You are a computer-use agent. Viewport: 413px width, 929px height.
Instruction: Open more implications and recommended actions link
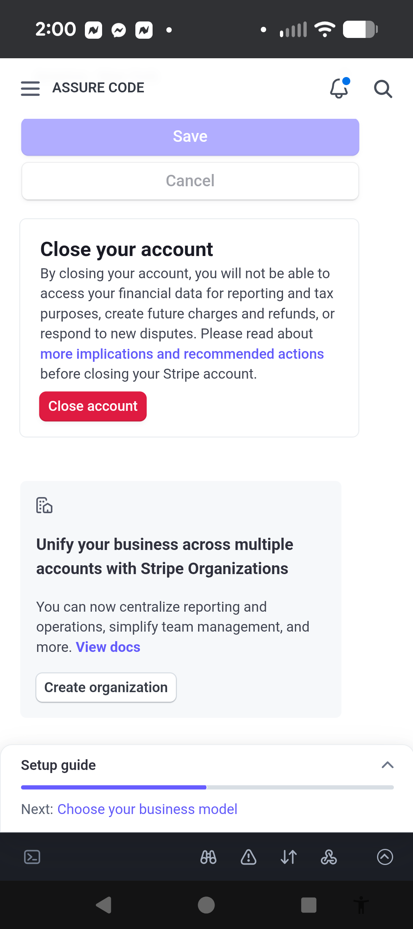(182, 354)
